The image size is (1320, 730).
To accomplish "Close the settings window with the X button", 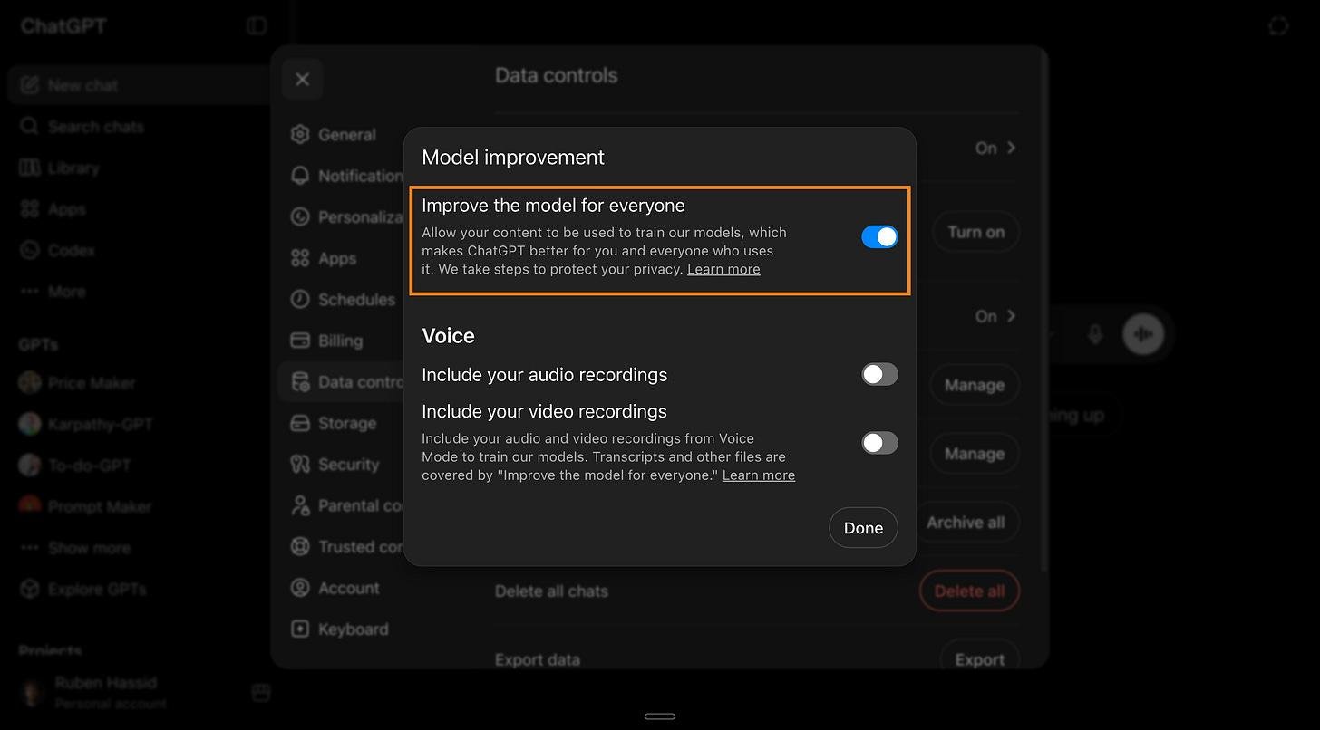I will (x=303, y=80).
